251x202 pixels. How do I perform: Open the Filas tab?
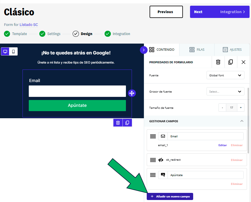(x=197, y=50)
